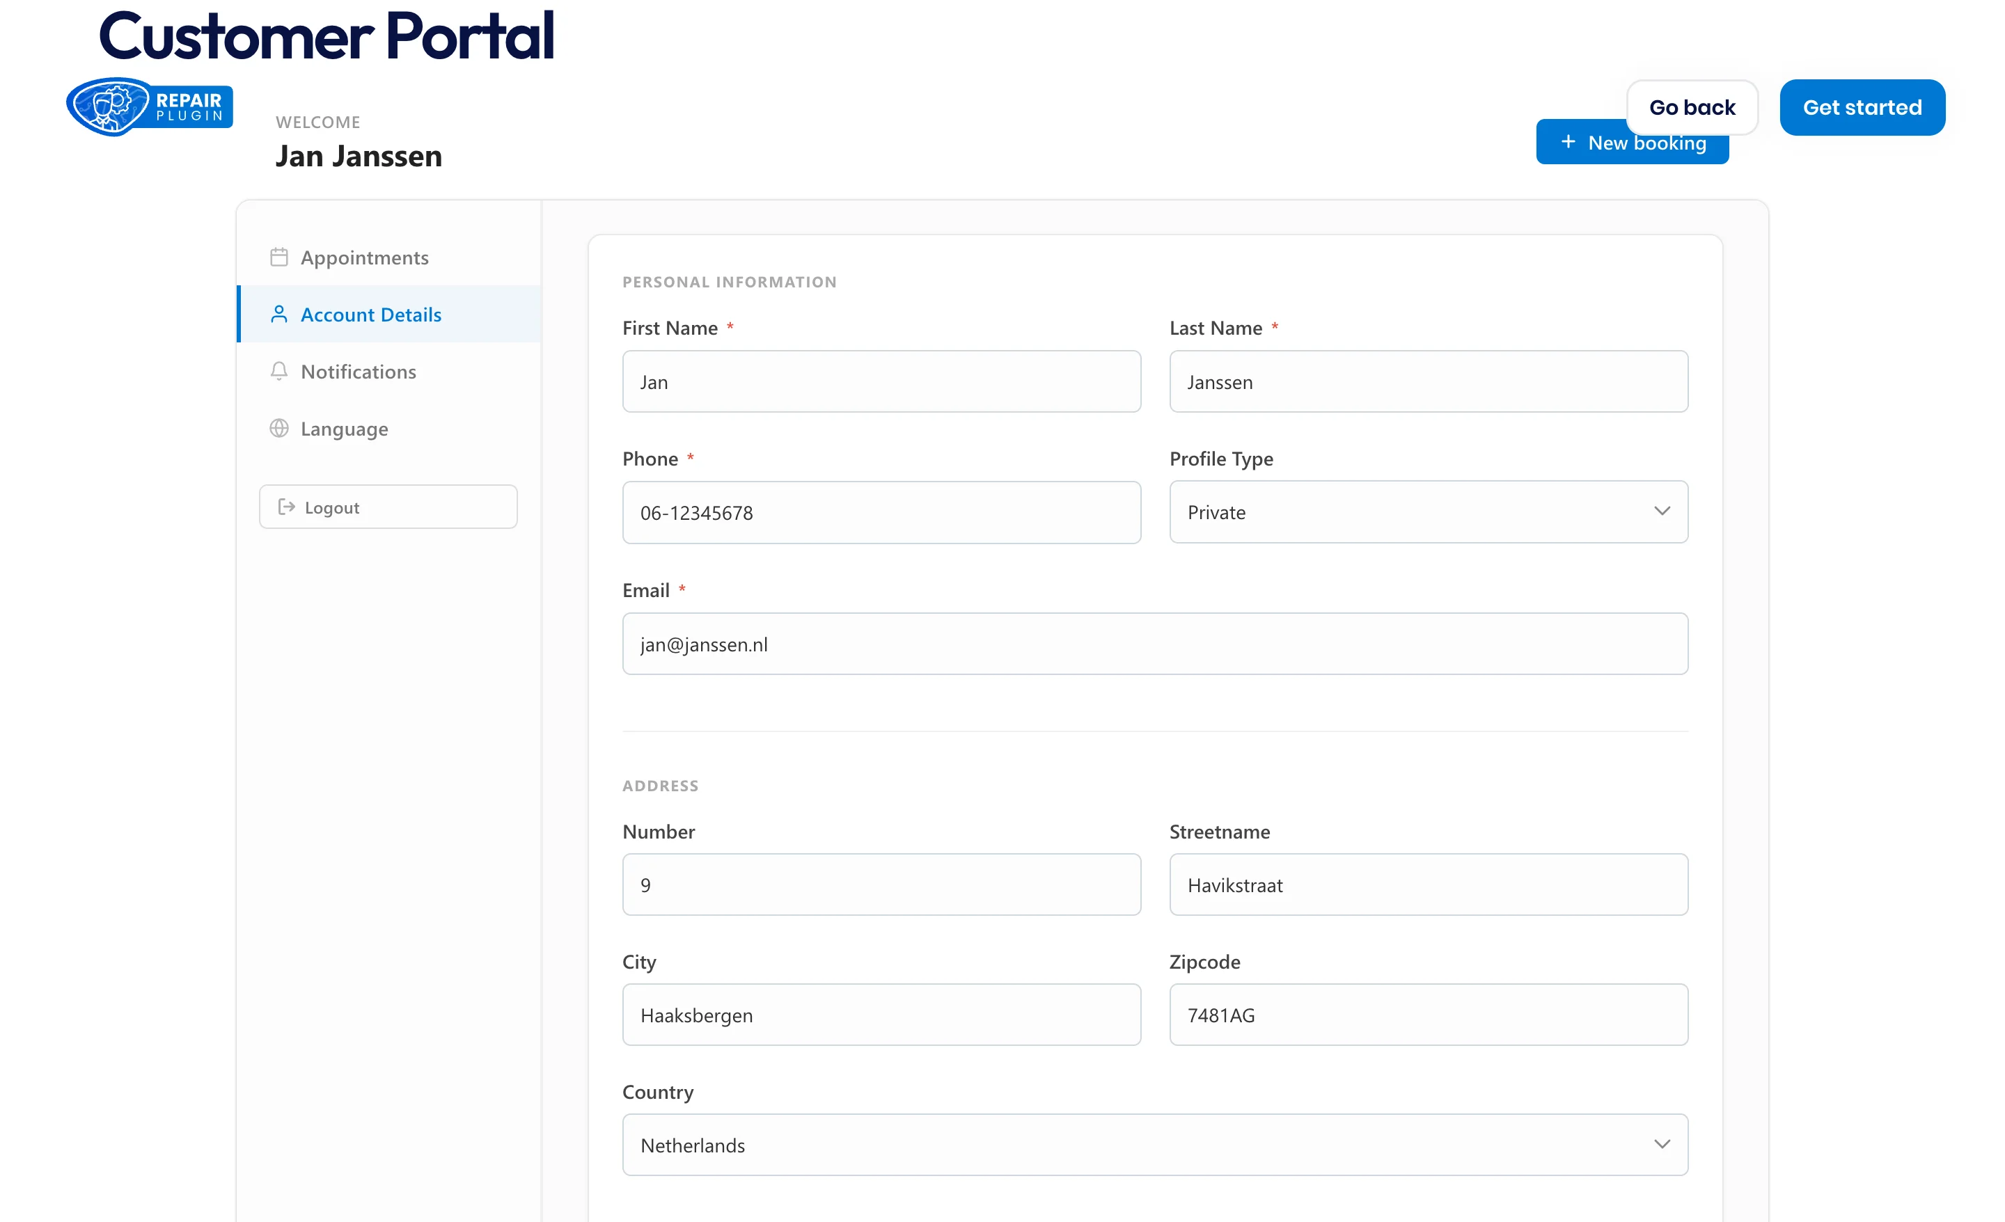
Task: Edit the Streetname field Havikstraat
Action: click(x=1429, y=884)
